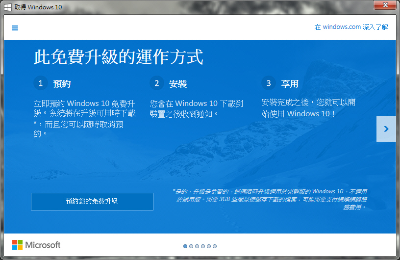
Task: Click the step 2 number circle
Action: click(x=157, y=83)
